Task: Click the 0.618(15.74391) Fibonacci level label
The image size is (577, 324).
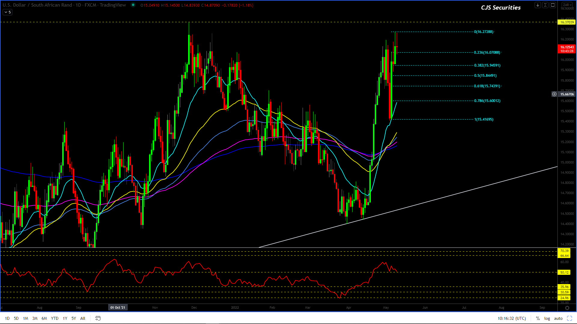Action: click(487, 86)
